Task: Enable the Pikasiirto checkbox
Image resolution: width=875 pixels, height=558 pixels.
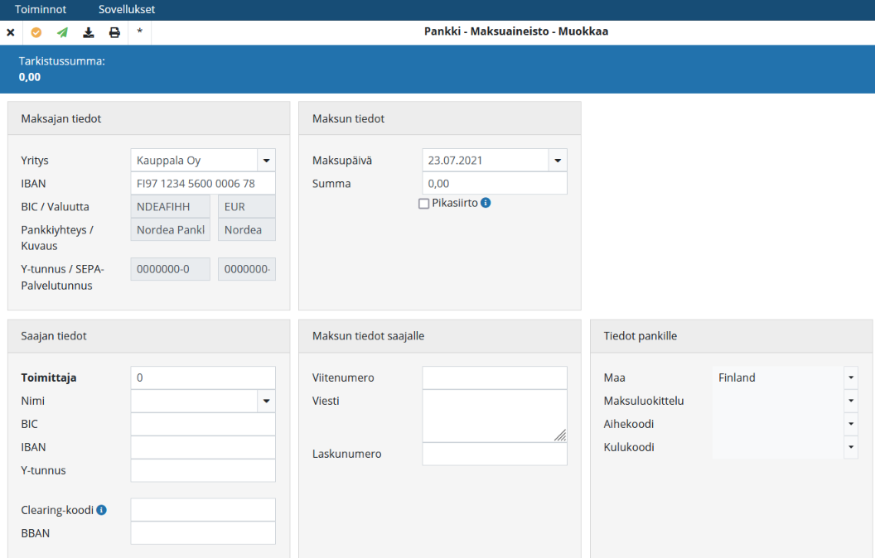Action: pos(424,204)
